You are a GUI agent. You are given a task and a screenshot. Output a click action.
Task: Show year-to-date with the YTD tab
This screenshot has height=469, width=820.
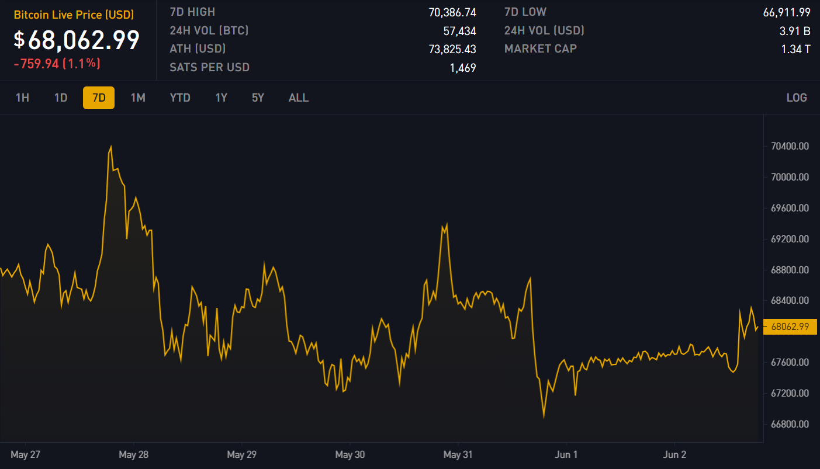point(180,98)
